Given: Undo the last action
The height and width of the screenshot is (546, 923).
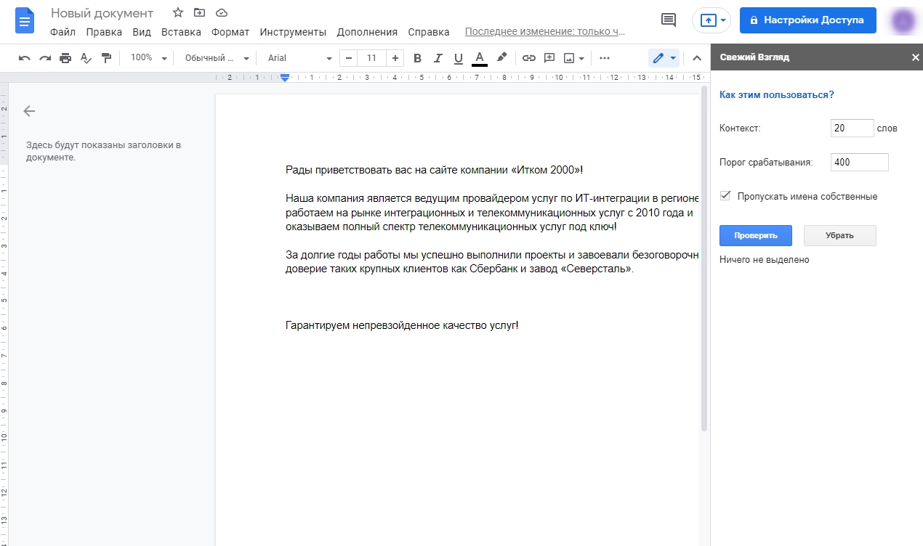Looking at the screenshot, I should (25, 58).
